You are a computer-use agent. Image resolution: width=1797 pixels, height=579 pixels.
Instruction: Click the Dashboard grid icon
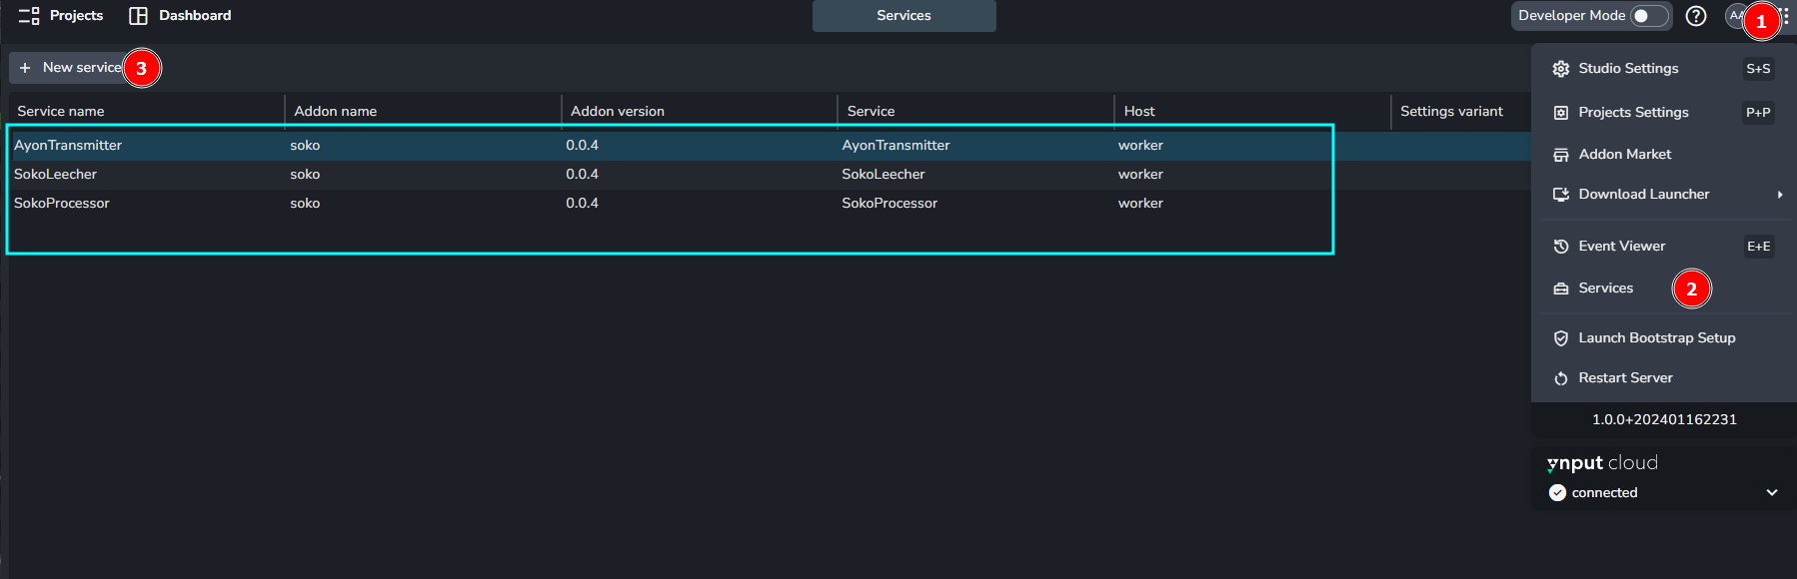click(139, 16)
